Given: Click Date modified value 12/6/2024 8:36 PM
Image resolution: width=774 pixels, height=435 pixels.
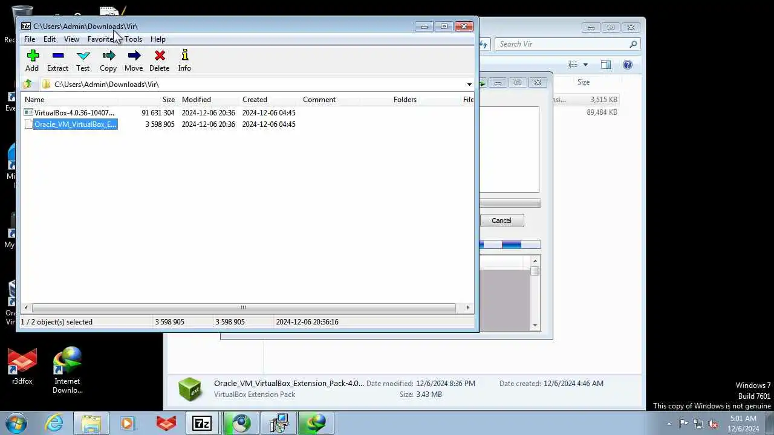Looking at the screenshot, I should tap(446, 384).
